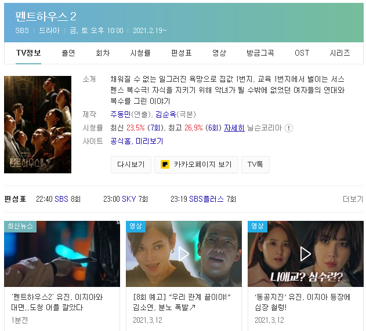
Task: Click the yellow KakaoPage logo icon
Action: point(165,165)
